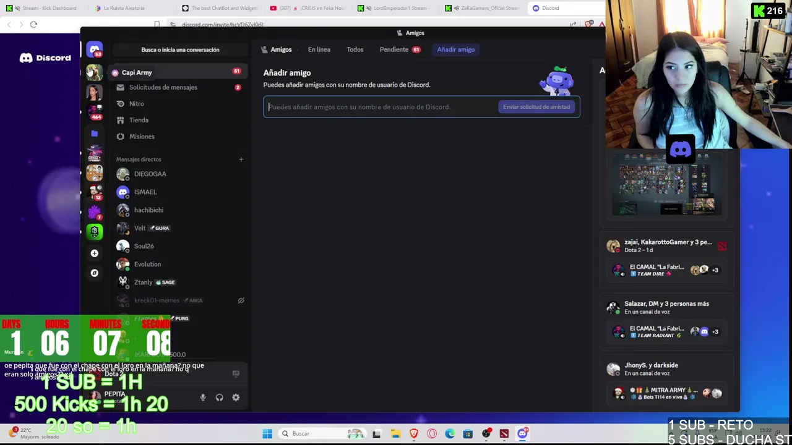Open Microsoft Edge from taskbar

(450, 434)
